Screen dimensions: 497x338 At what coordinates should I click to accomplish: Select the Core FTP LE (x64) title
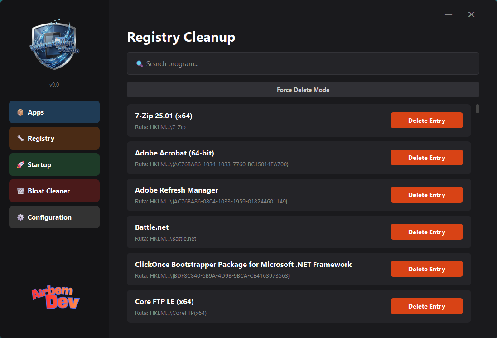coord(164,302)
